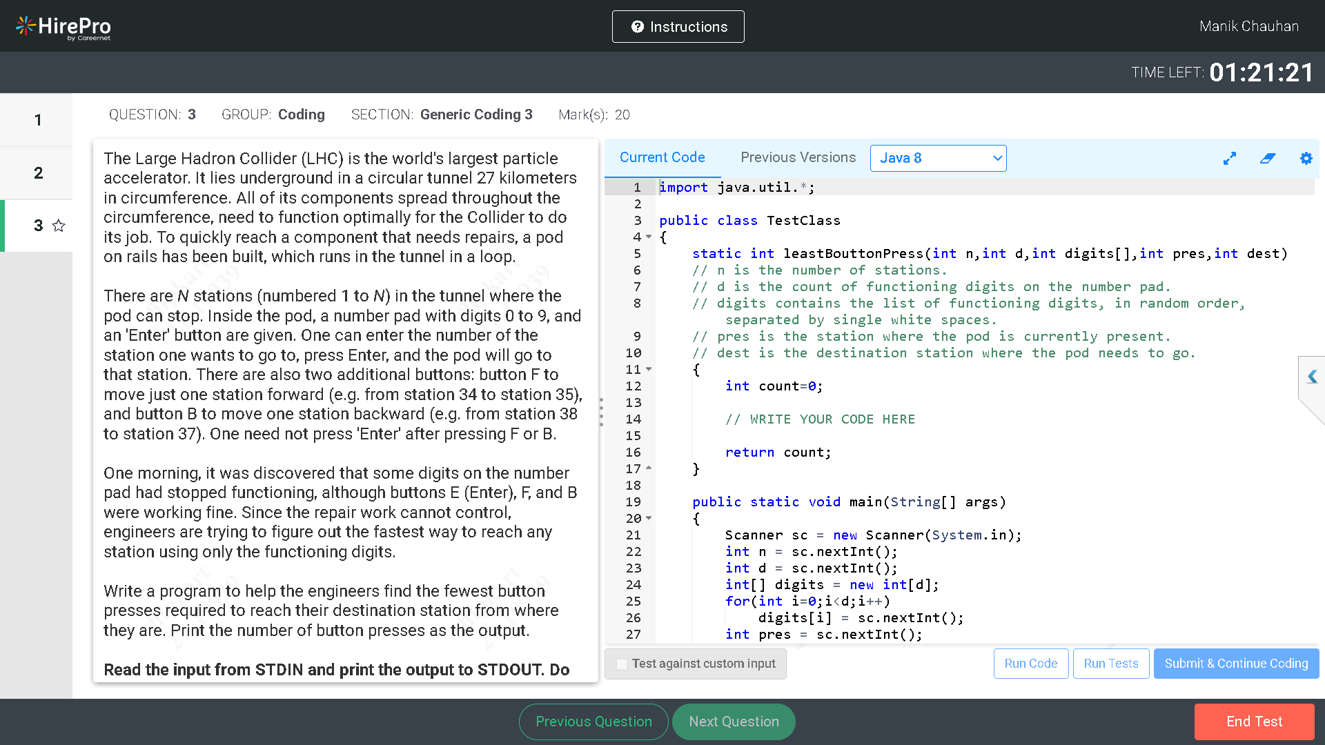Click line 14 WRITE YOUR CODE HERE
1325x745 pixels.
820,419
